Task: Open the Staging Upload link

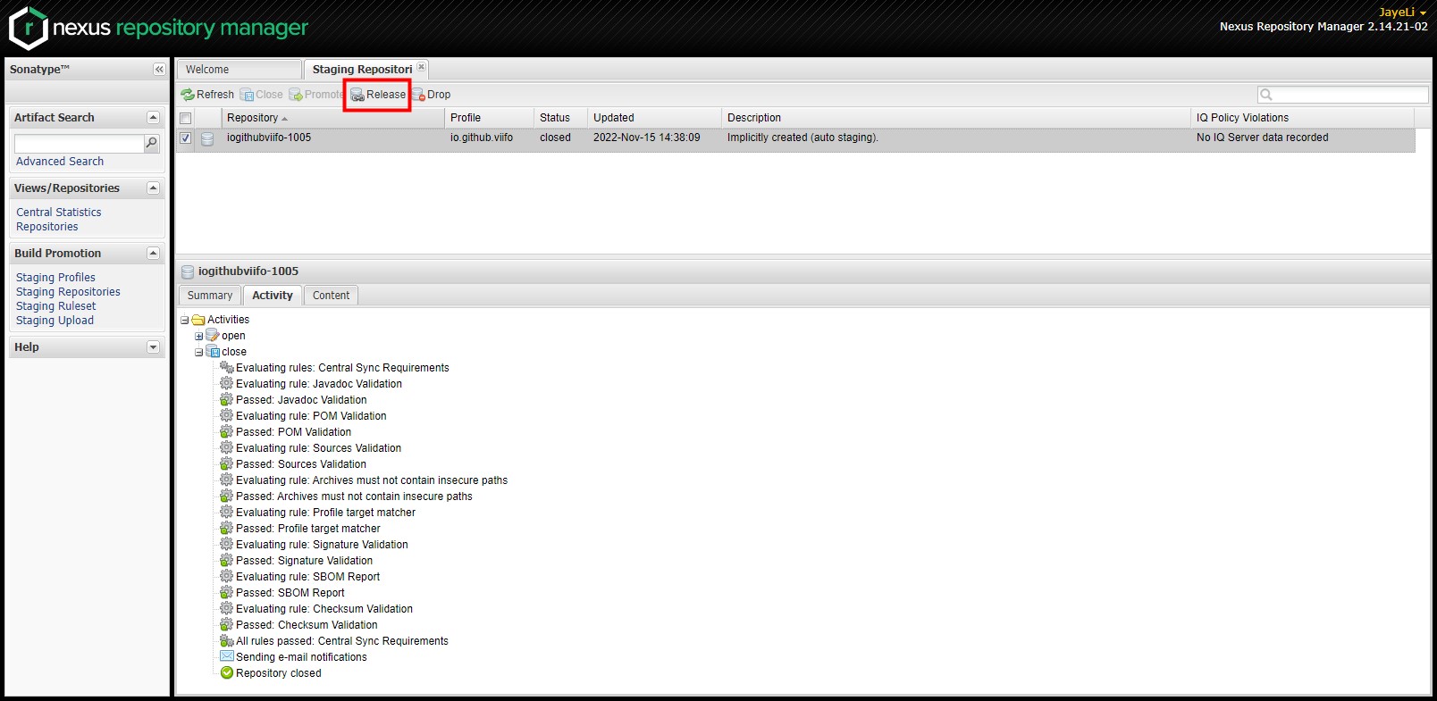Action: [55, 321]
